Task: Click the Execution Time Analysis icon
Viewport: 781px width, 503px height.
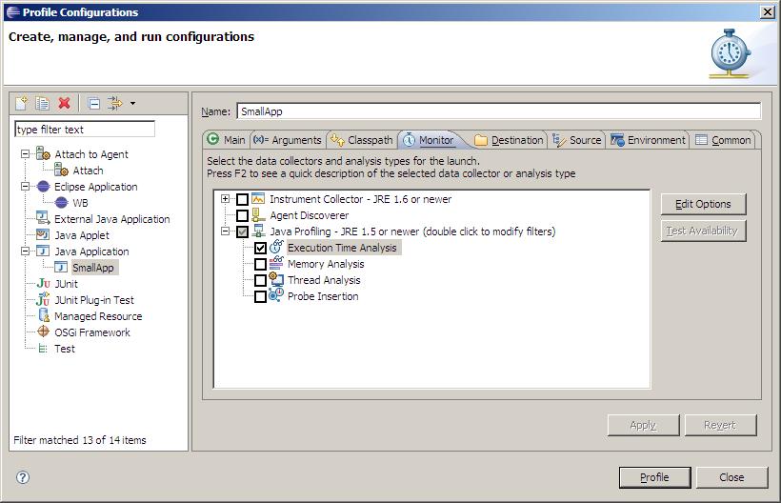Action: coord(276,247)
